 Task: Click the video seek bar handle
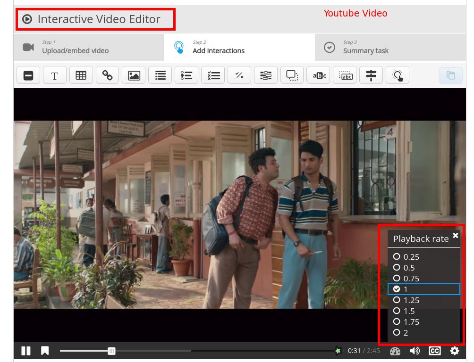pyautogui.click(x=111, y=351)
